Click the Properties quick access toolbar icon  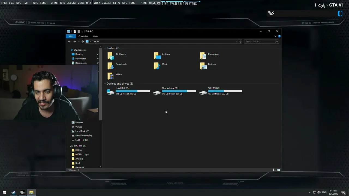tap(75, 31)
